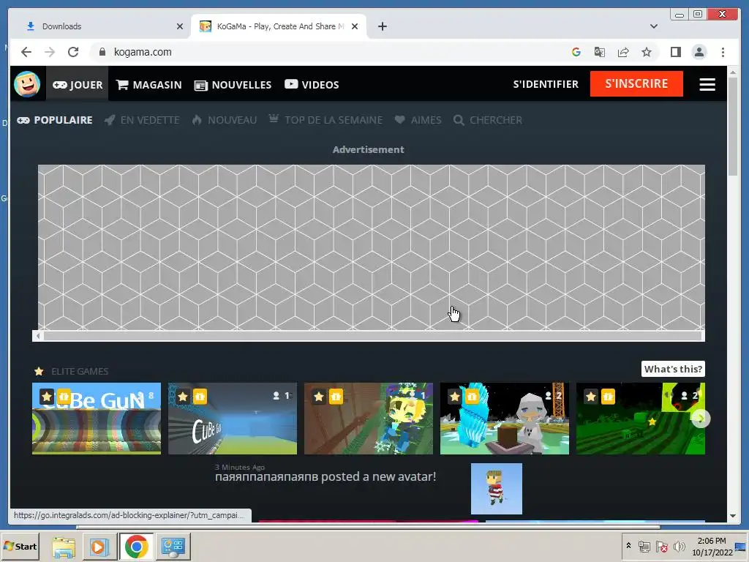Click the gift badge on blue Cube thumbnail
Image resolution: width=749 pixels, height=562 pixels.
(200, 396)
